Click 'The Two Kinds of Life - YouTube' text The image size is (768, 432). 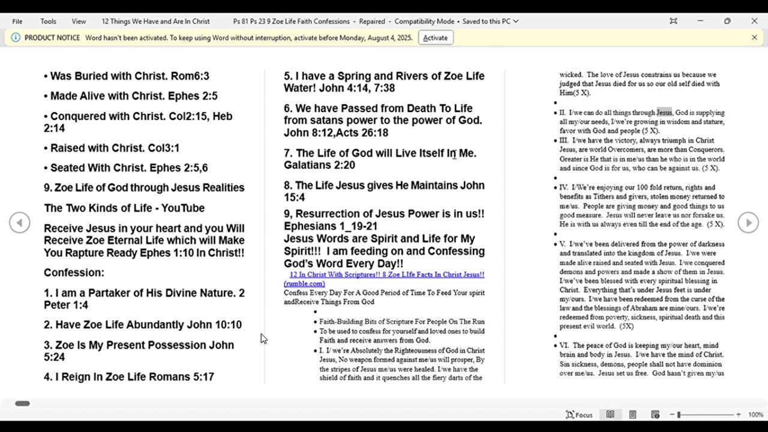click(124, 208)
